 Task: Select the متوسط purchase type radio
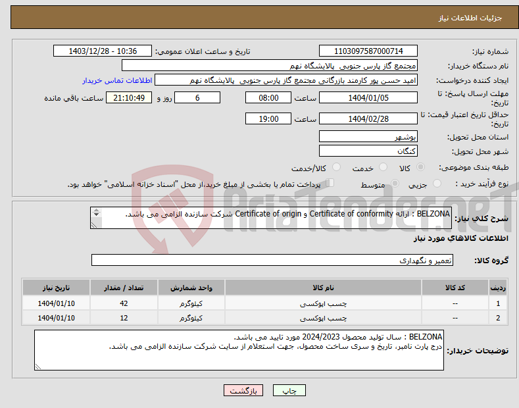tap(395, 184)
